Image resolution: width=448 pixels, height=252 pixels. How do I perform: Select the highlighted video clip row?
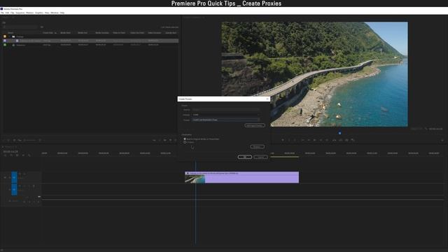pyautogui.click(x=91, y=41)
